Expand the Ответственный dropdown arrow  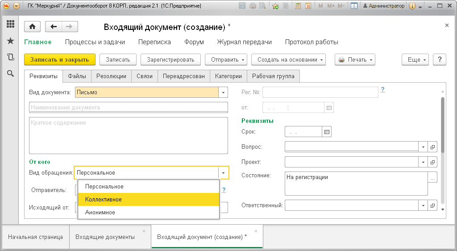click(423, 205)
